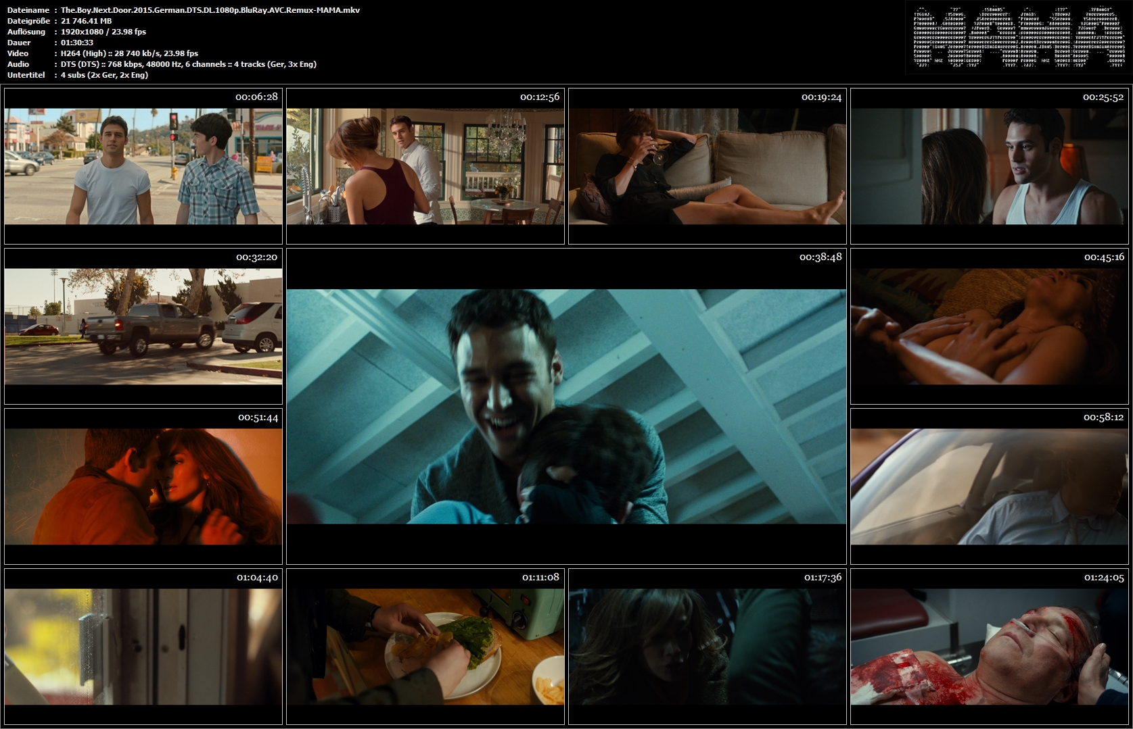This screenshot has height=729, width=1133.
Task: Open the couch scene thumbnail at 00:19:24
Action: click(x=708, y=166)
